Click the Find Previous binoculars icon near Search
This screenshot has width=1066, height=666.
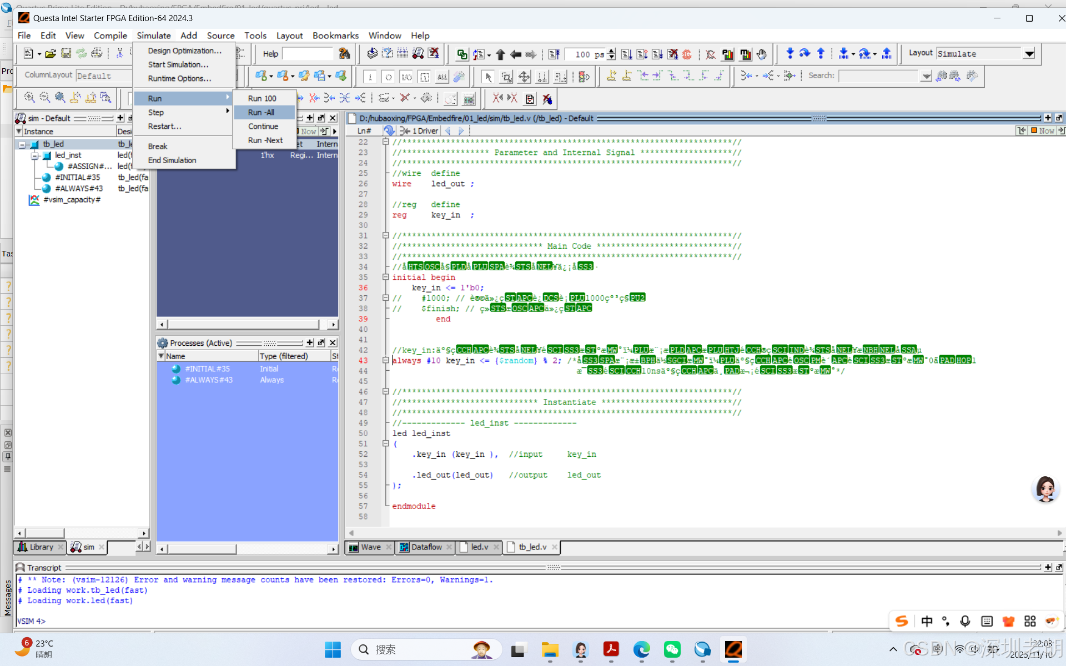942,76
